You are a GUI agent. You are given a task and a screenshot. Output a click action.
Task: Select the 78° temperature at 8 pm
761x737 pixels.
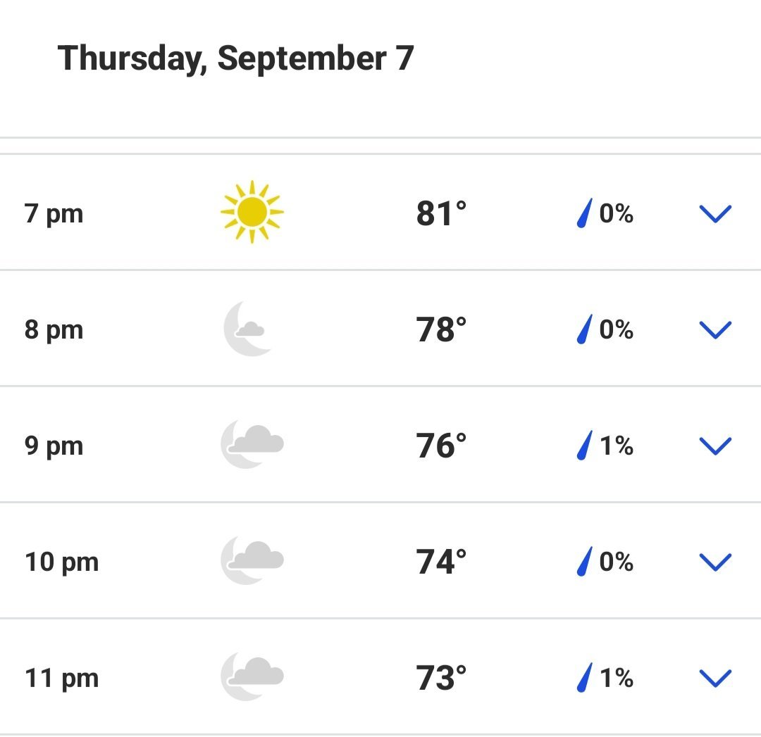441,329
